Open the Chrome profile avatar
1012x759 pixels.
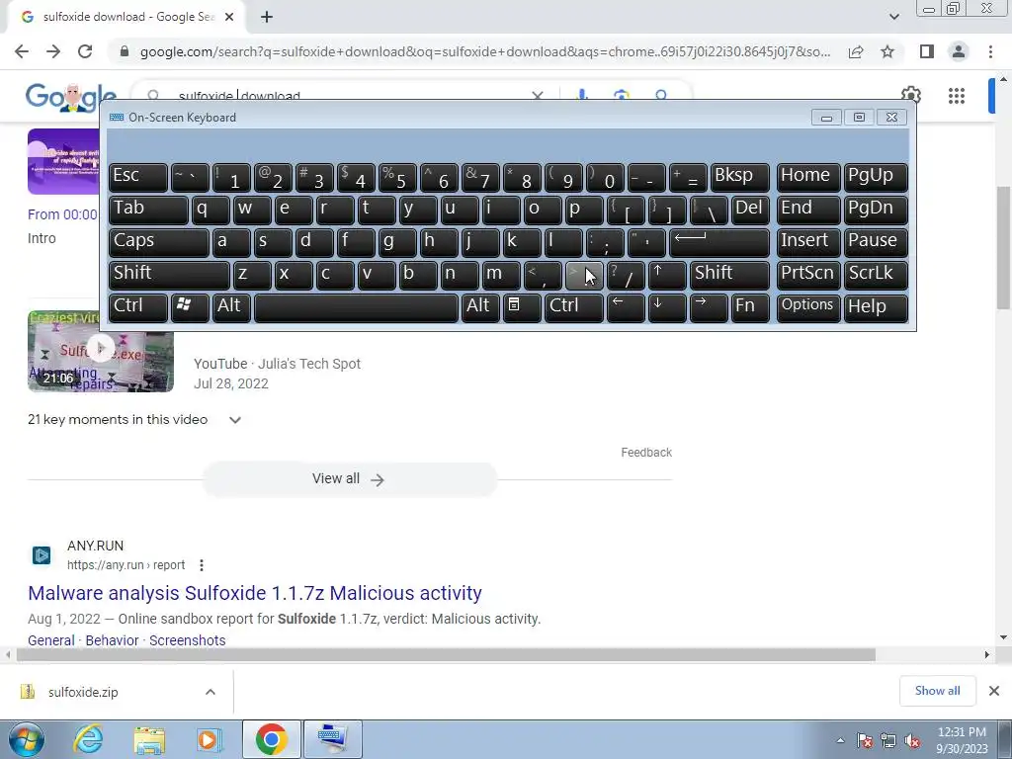pos(959,51)
